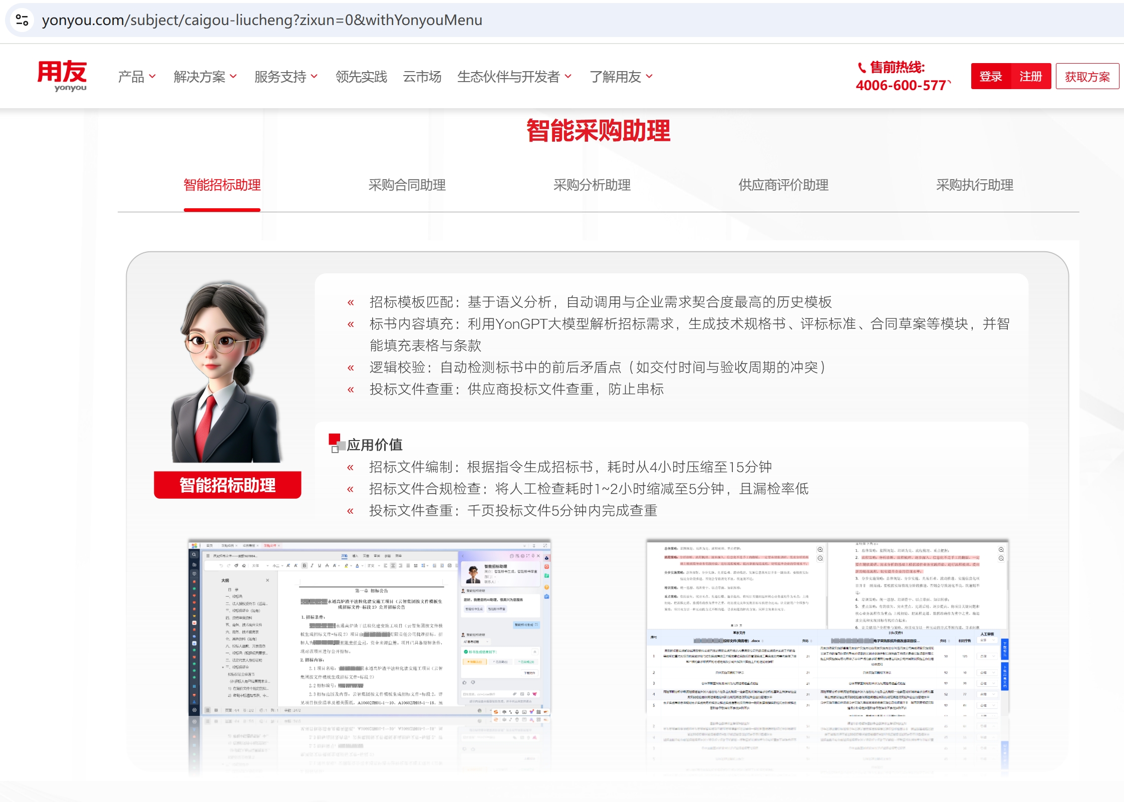Click the Yonyou logo
This screenshot has width=1124, height=802.
pos(62,76)
